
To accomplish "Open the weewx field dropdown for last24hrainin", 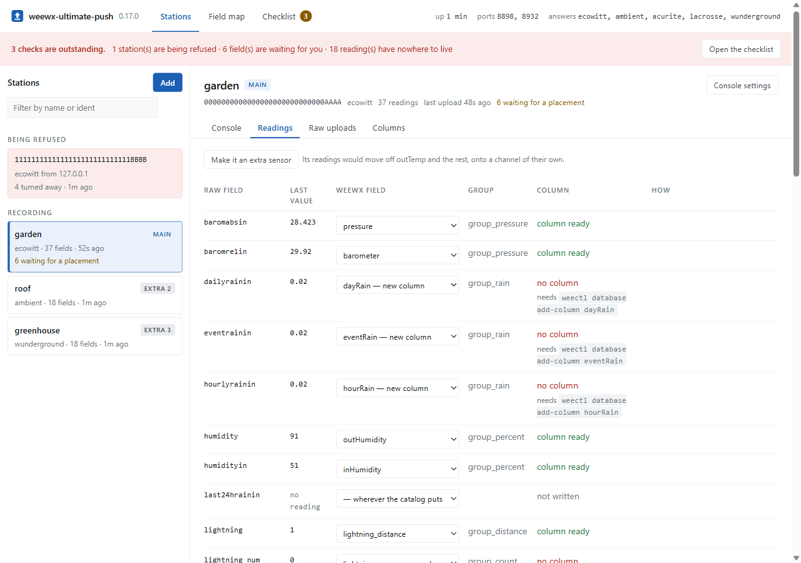I will coord(397,499).
